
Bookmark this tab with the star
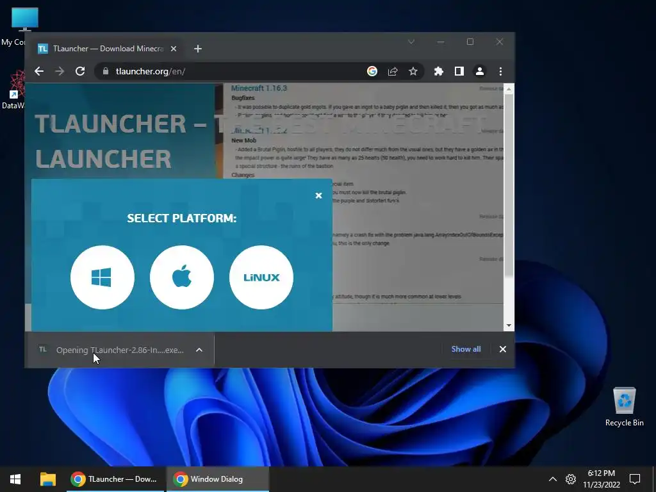(413, 71)
